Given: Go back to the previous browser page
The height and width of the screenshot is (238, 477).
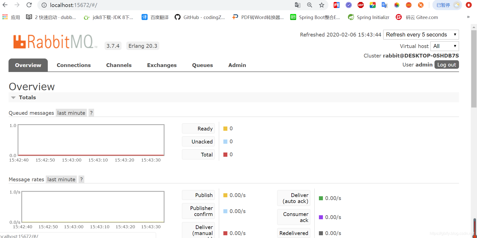Looking at the screenshot, I should pyautogui.click(x=5, y=5).
